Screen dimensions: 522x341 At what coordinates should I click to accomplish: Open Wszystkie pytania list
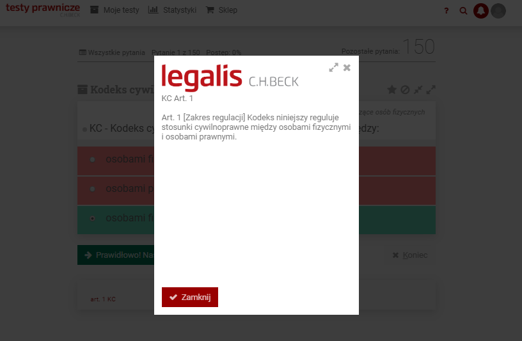112,52
